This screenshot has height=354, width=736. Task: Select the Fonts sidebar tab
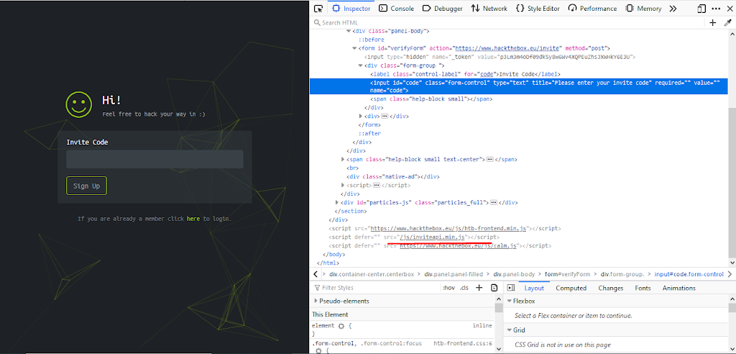pos(643,289)
